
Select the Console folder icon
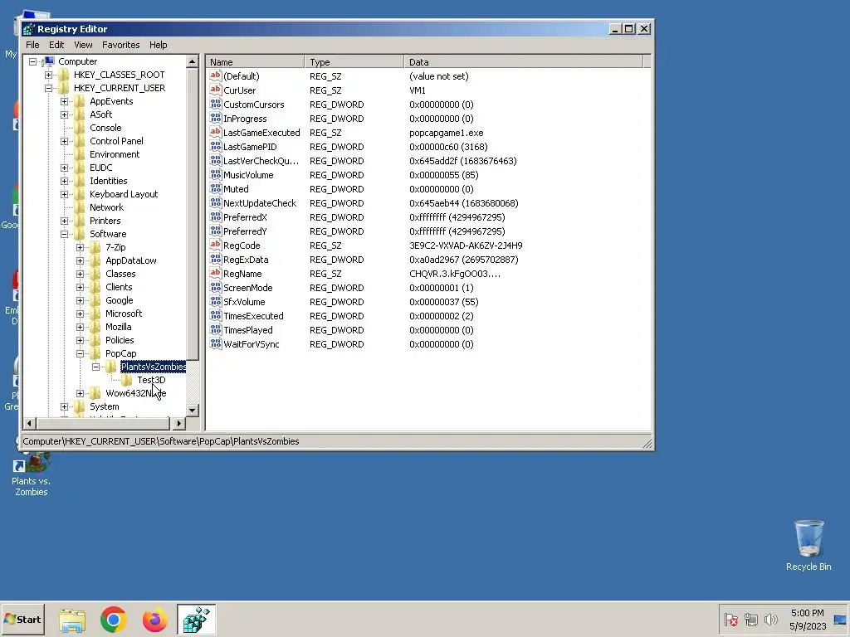coord(80,128)
